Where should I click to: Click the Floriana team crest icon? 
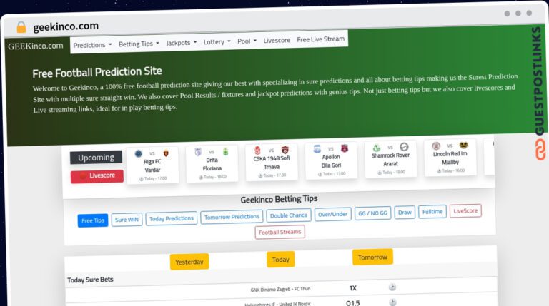pyautogui.click(x=225, y=151)
